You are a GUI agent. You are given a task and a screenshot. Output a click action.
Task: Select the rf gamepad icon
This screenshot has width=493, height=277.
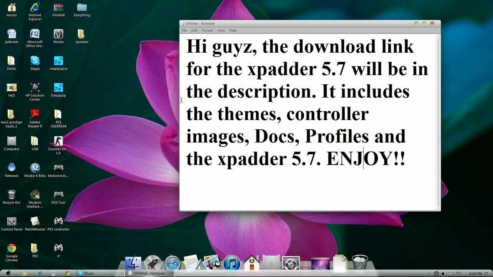point(59,251)
